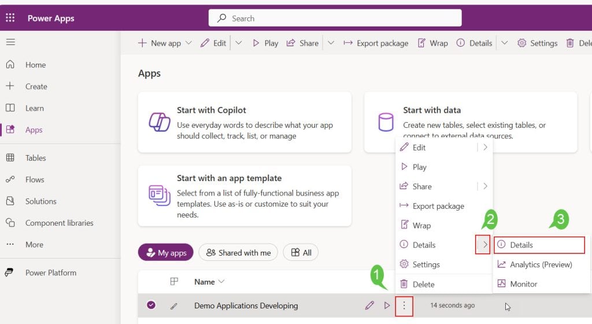This screenshot has height=324, width=592.
Task: Click Play in the command bar
Action: 265,43
